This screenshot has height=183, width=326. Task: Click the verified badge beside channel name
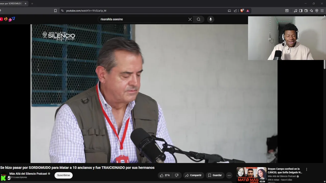[x=49, y=174]
